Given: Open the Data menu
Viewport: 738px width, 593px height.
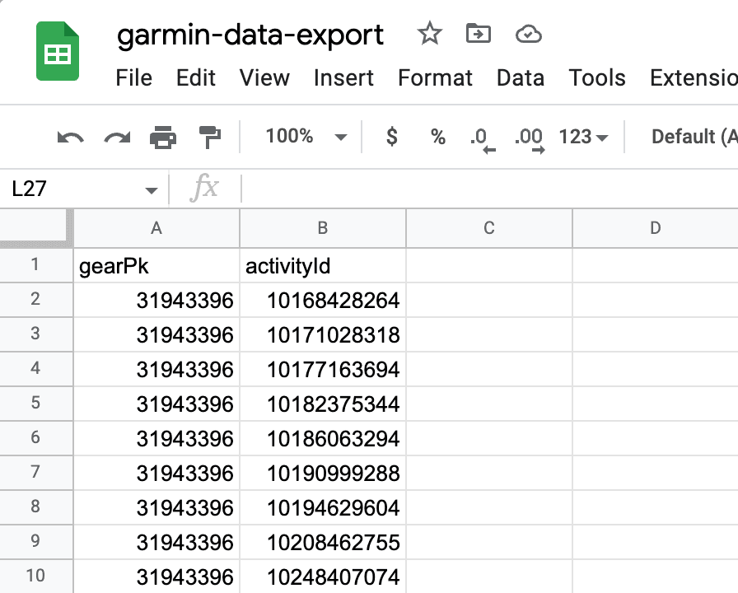Looking at the screenshot, I should 520,78.
